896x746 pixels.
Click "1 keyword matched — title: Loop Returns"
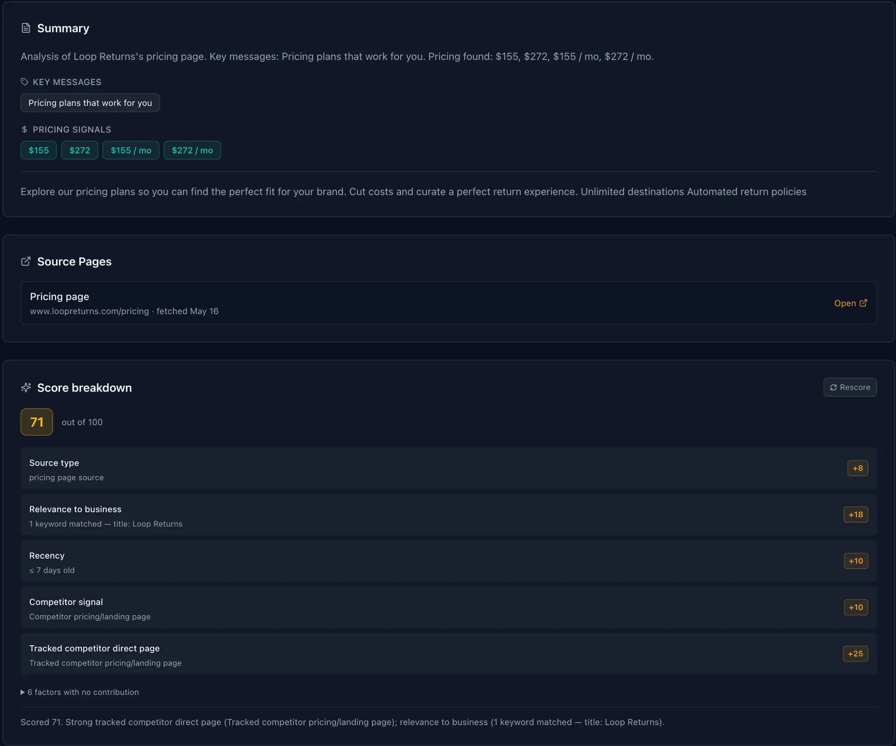click(x=106, y=524)
